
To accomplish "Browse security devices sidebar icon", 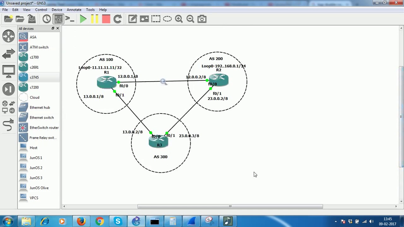I will 9,89.
